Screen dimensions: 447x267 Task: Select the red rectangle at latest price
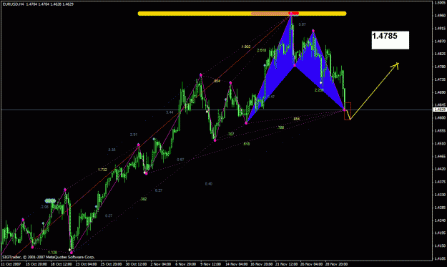pyautogui.click(x=348, y=111)
